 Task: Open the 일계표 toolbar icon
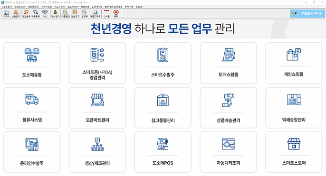85,13
